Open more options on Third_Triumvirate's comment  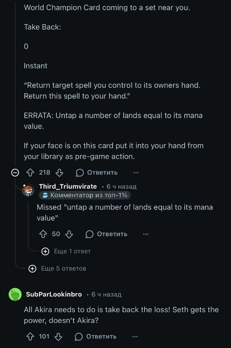click(x=146, y=234)
